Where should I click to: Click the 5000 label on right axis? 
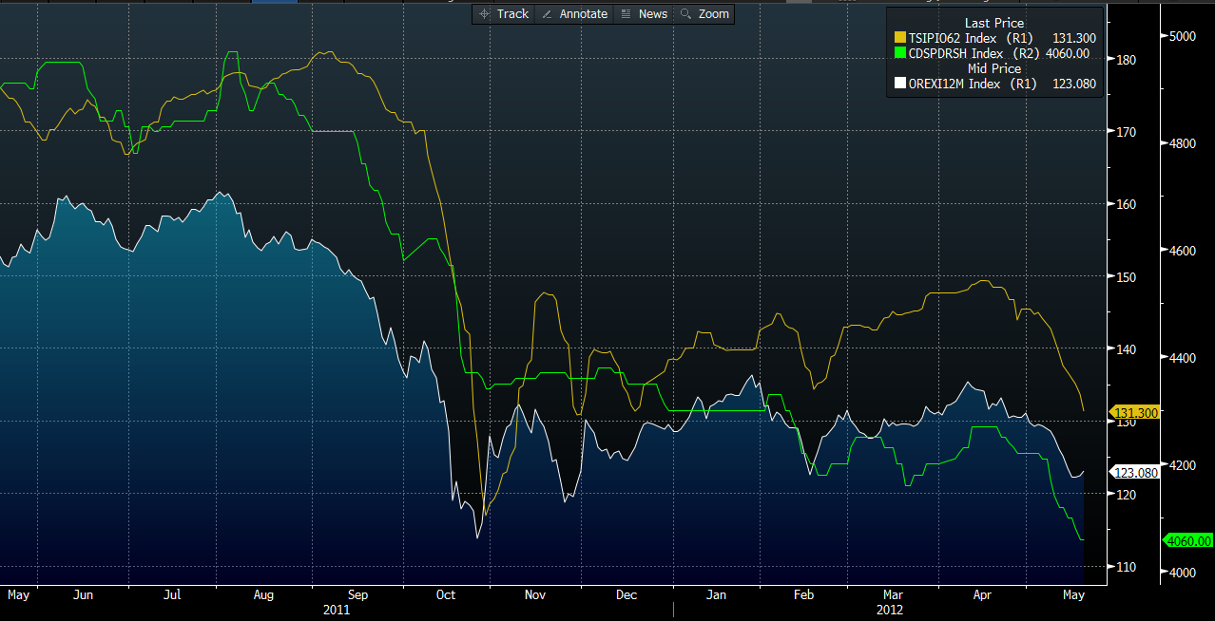[x=1184, y=36]
